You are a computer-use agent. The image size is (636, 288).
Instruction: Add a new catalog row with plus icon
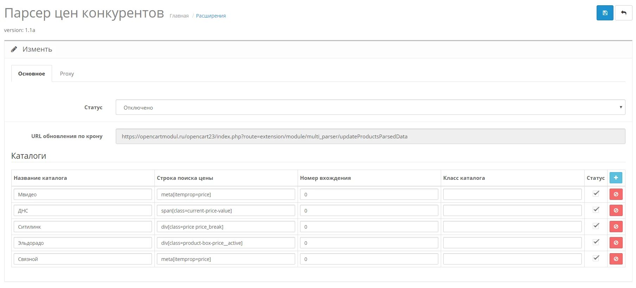(x=616, y=178)
